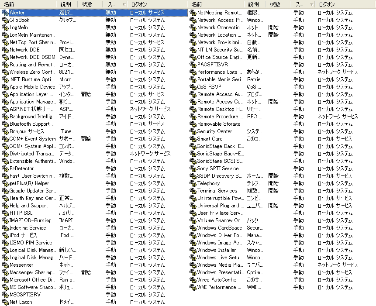Select WMI Performance service row
The width and height of the screenshot is (376, 306).
[x=282, y=287]
